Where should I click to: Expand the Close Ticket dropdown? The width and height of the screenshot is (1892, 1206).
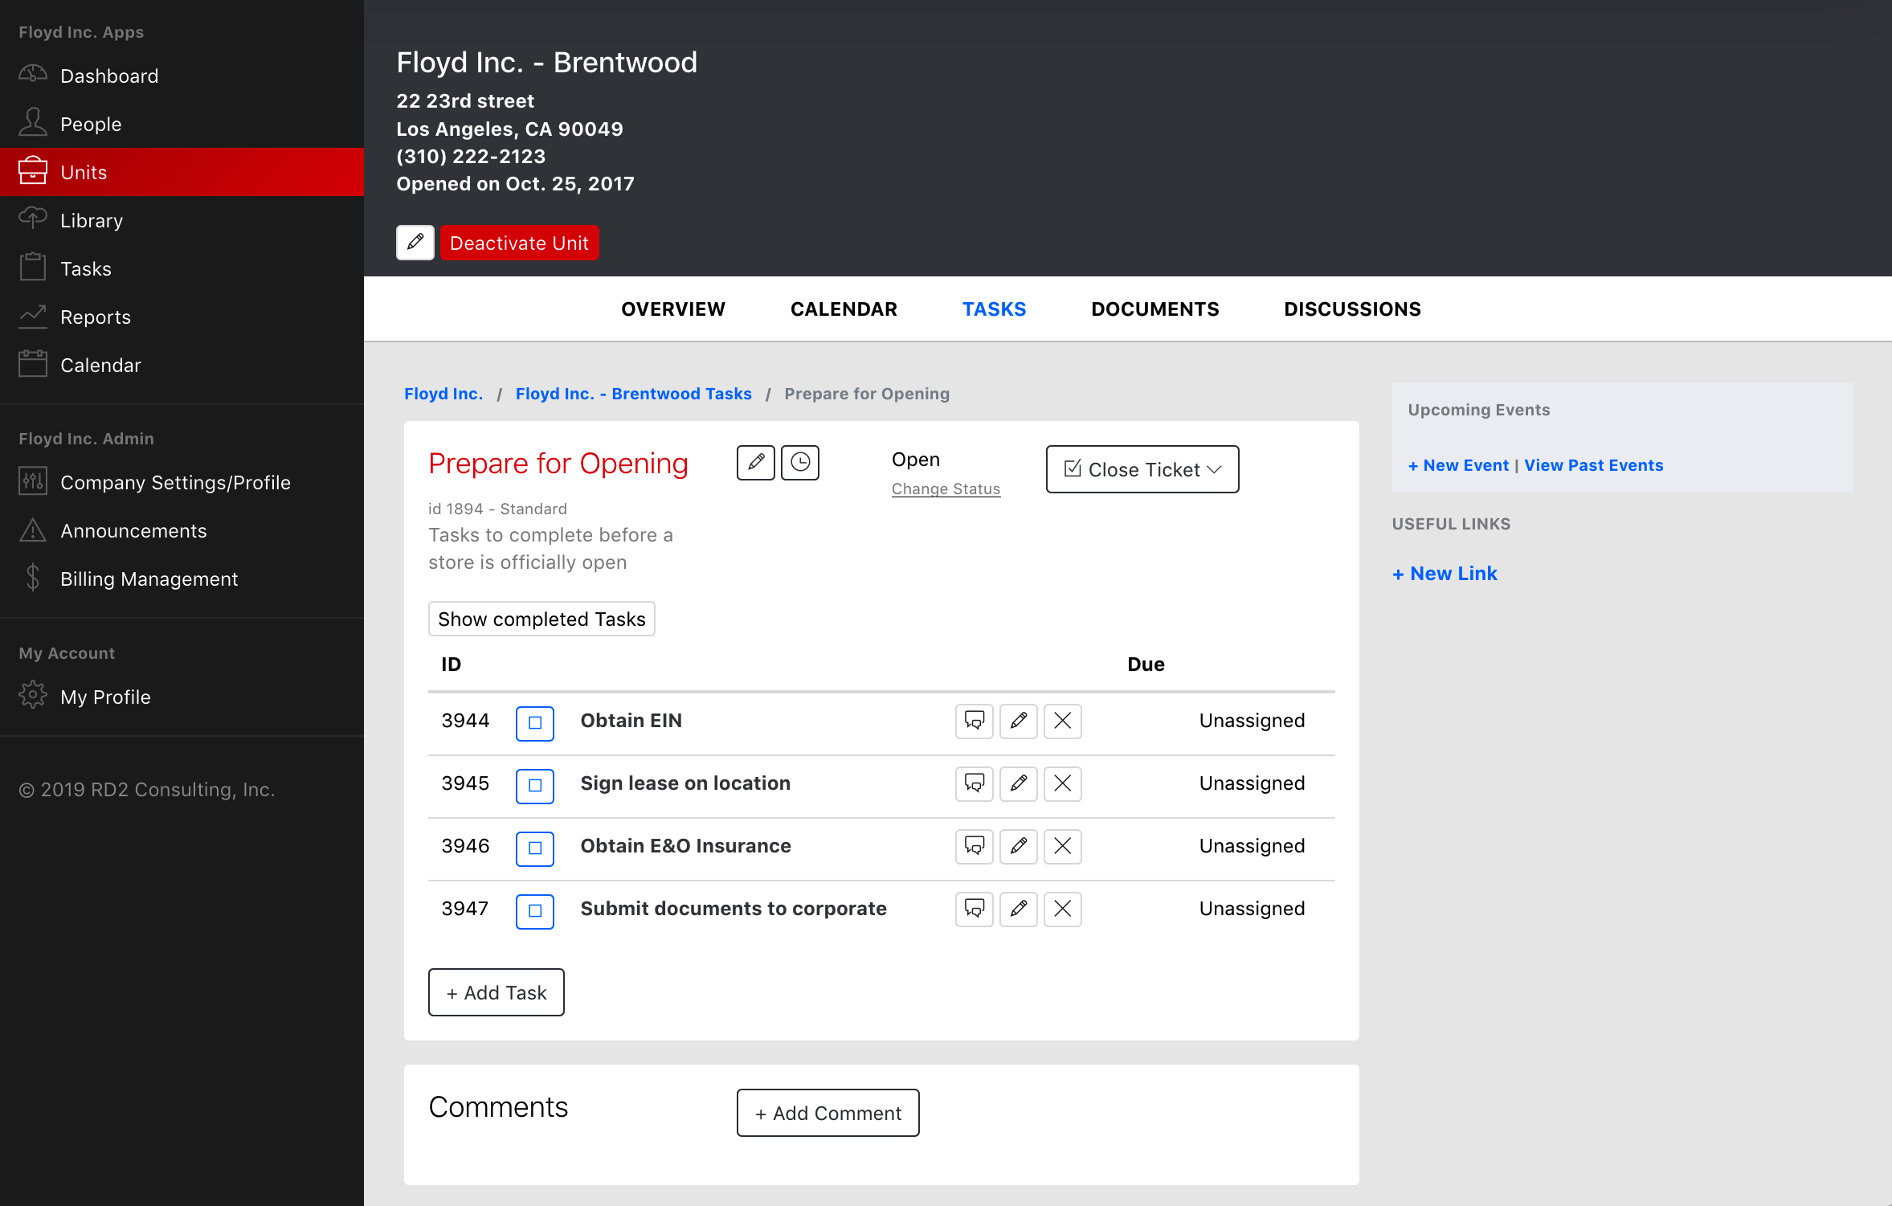pos(1142,469)
